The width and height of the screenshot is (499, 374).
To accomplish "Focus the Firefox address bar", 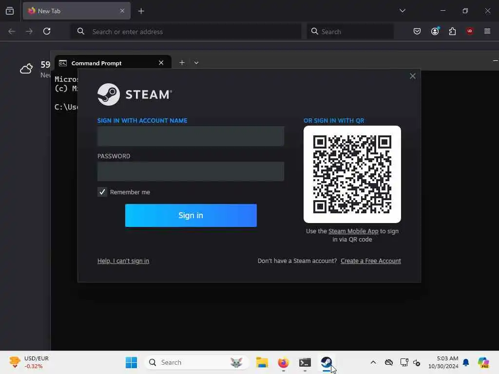I will (186, 32).
